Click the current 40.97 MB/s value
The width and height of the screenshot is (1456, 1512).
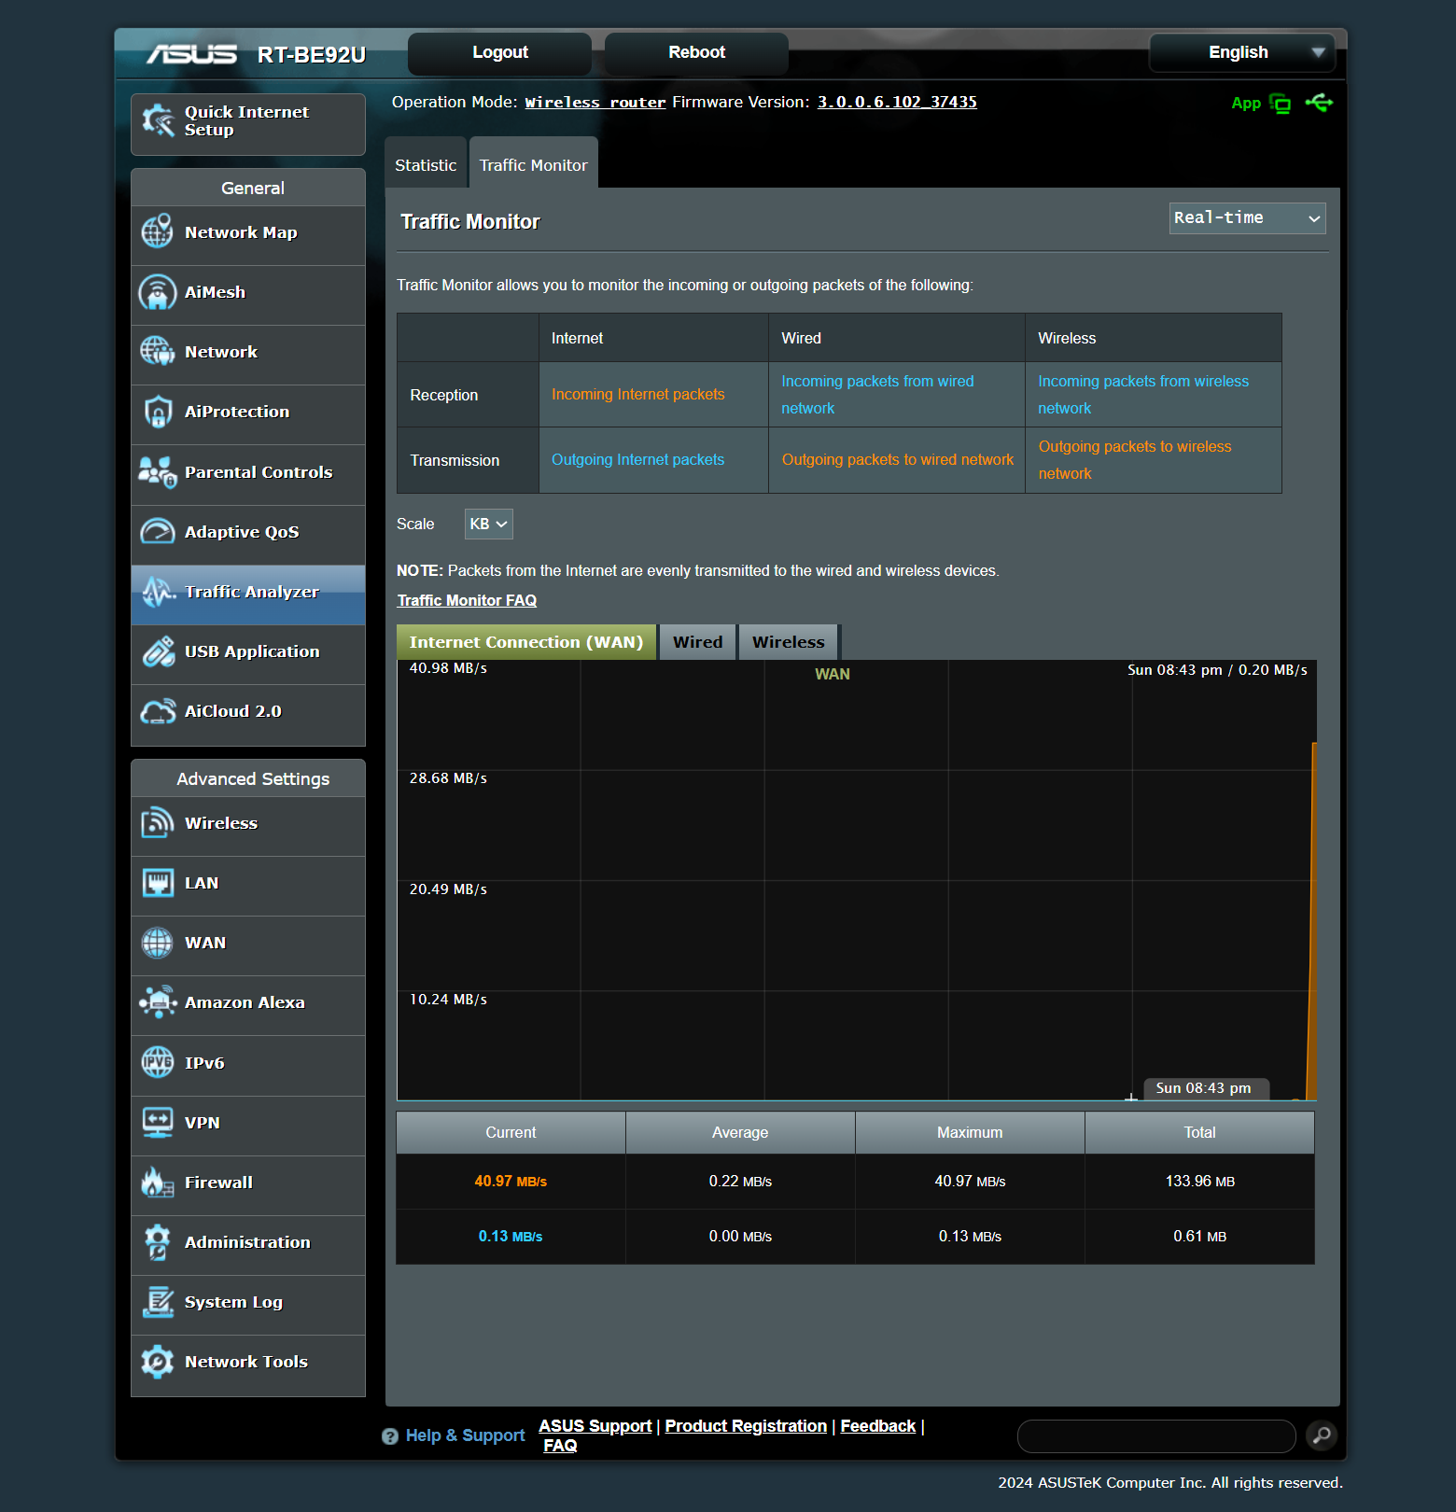click(511, 1182)
